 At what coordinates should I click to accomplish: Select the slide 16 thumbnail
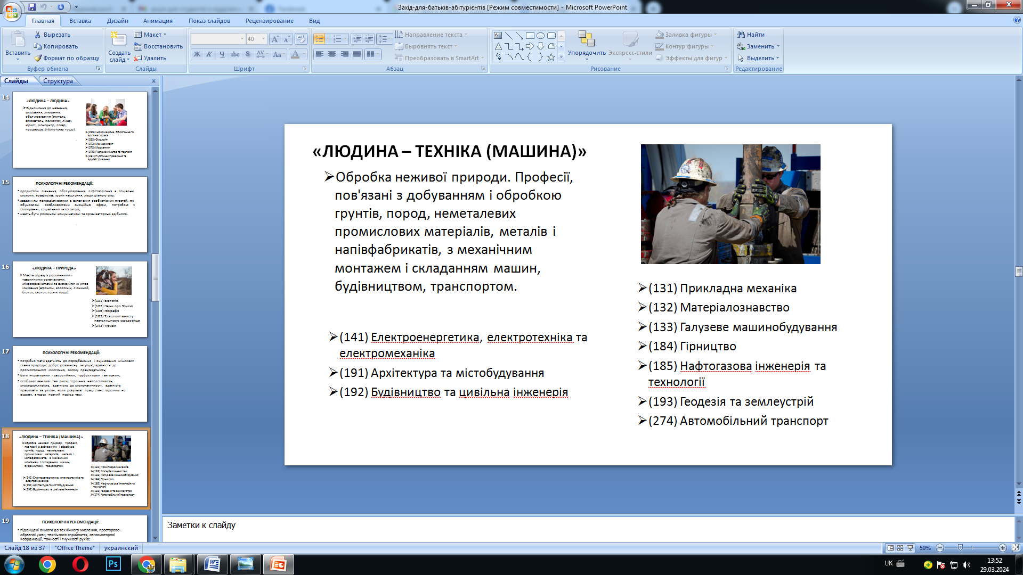80,299
